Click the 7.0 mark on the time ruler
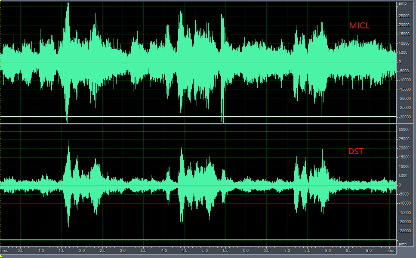Screen dimensions: 416x258 [287, 251]
